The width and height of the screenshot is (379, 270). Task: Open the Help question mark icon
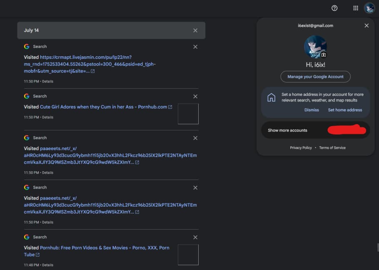334,8
